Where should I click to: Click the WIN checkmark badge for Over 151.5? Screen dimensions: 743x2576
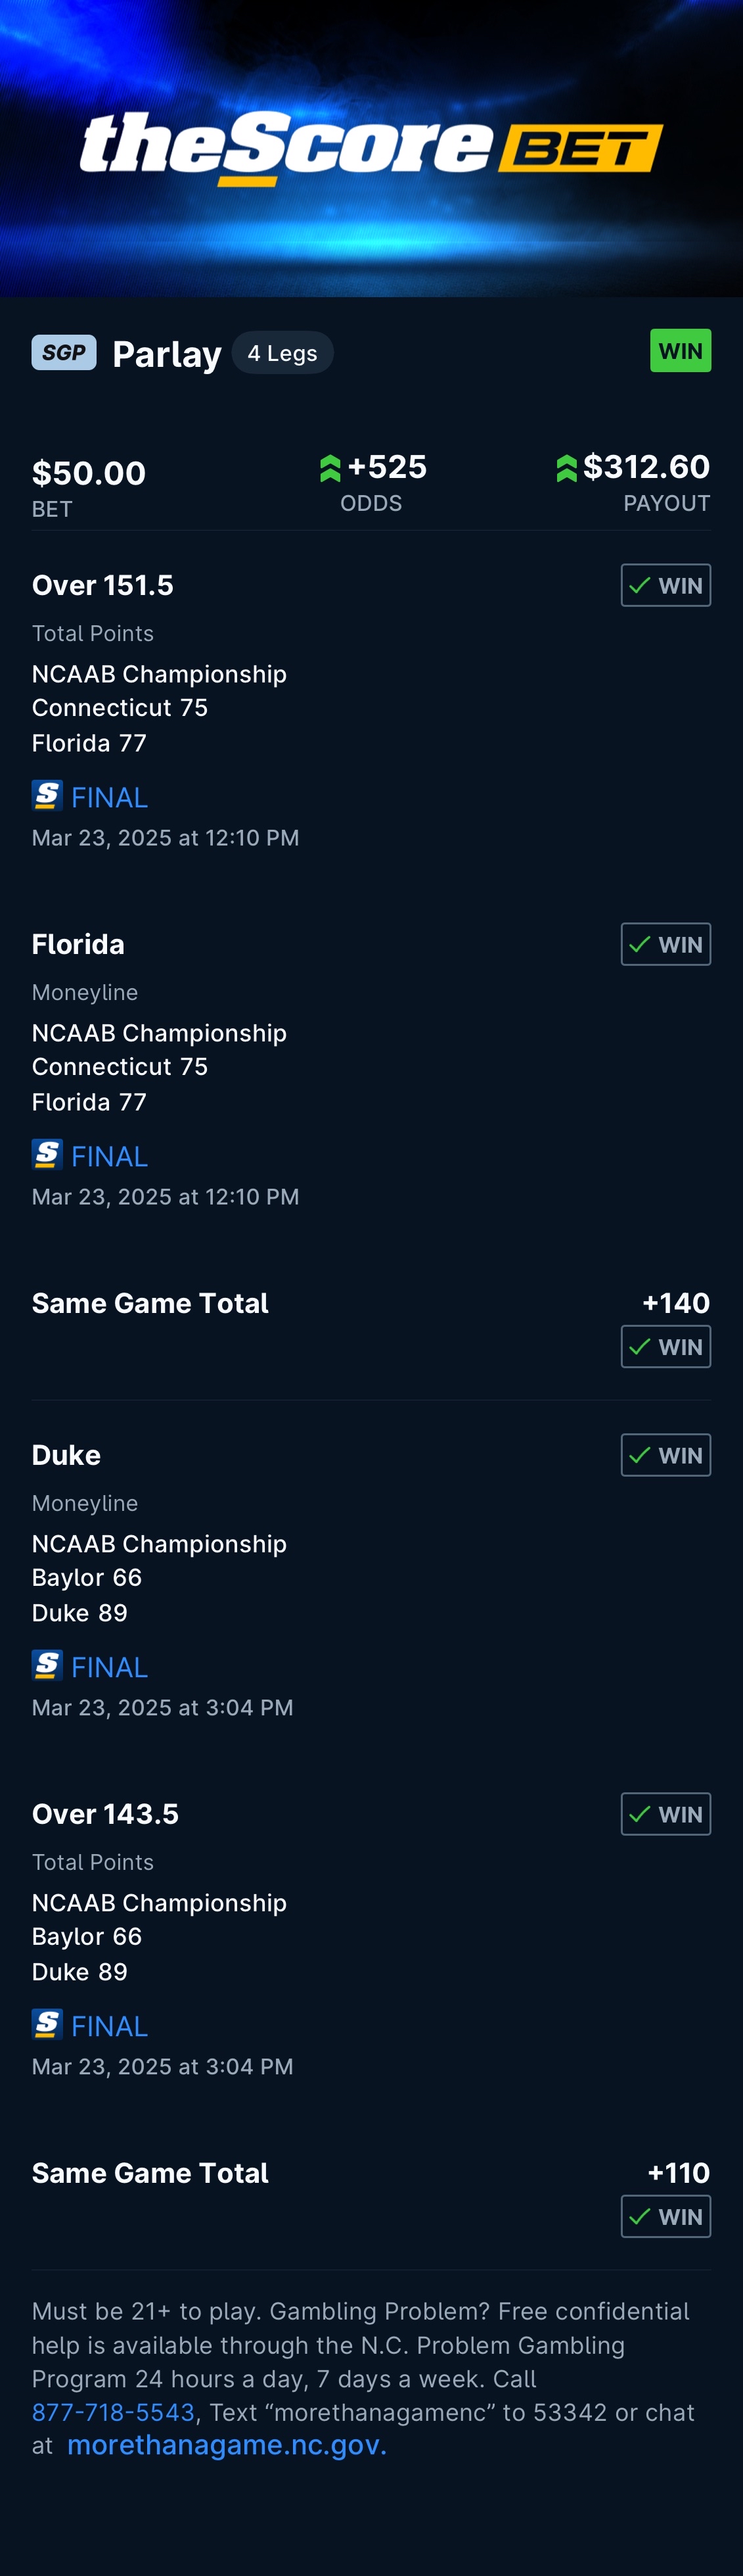(665, 585)
